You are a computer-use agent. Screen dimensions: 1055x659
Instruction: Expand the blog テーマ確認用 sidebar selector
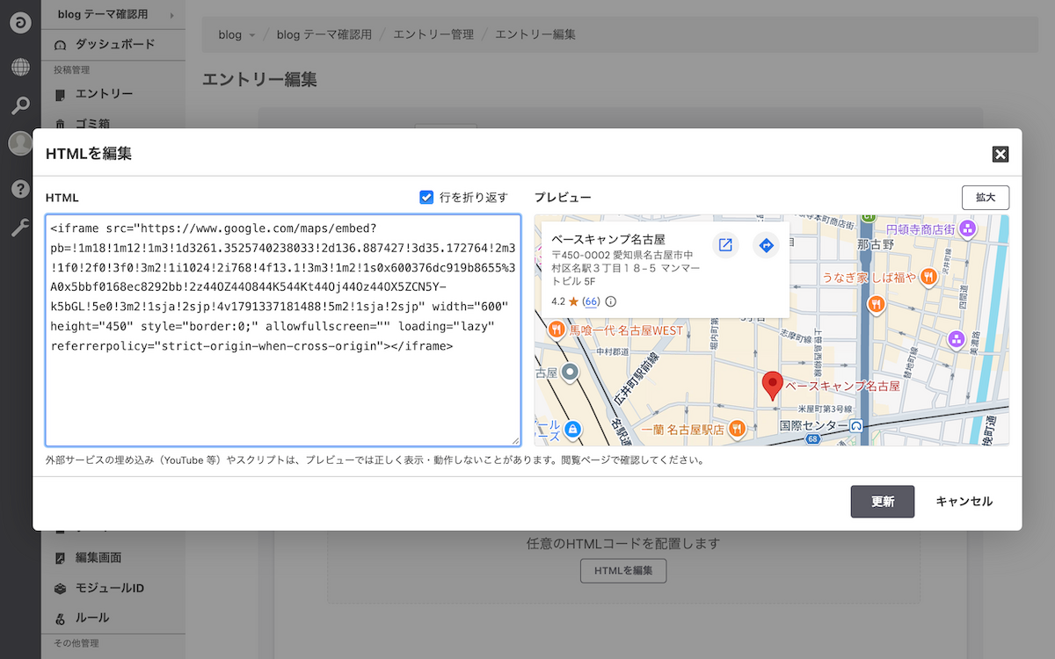[113, 14]
